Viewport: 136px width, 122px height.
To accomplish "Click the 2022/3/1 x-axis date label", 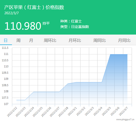I will coord(72,111).
